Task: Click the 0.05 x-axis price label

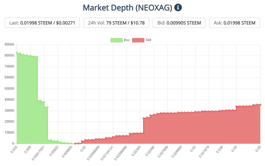Action: [258, 149]
